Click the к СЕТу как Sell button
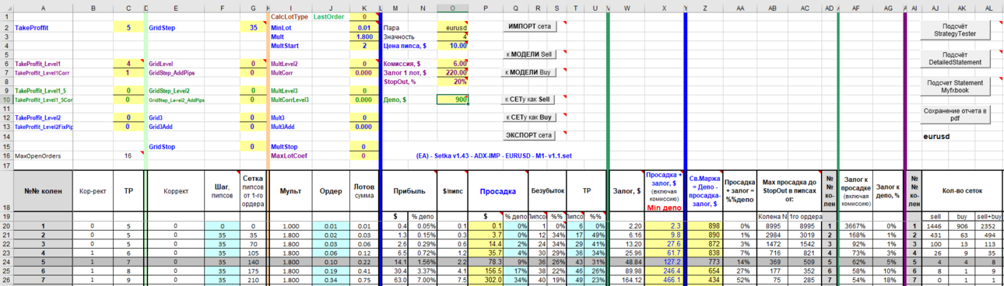The height and width of the screenshot is (286, 1004). pyautogui.click(x=529, y=99)
